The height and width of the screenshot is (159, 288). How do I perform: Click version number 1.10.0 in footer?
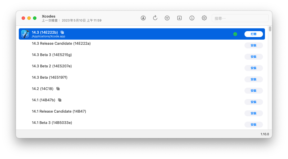click(265, 134)
